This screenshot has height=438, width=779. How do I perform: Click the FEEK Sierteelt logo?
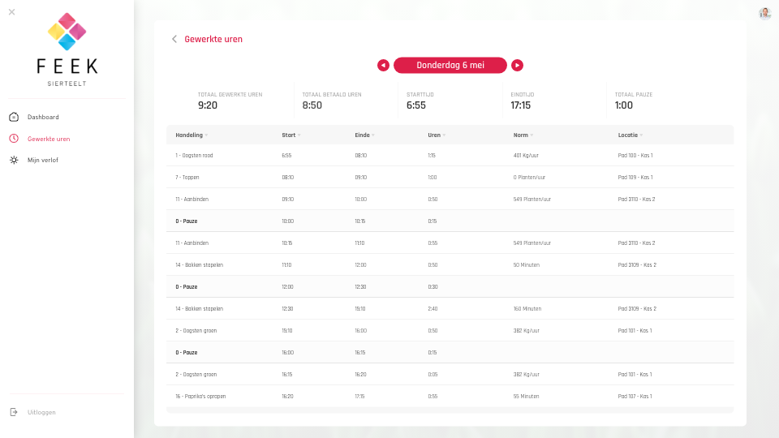pos(67,49)
